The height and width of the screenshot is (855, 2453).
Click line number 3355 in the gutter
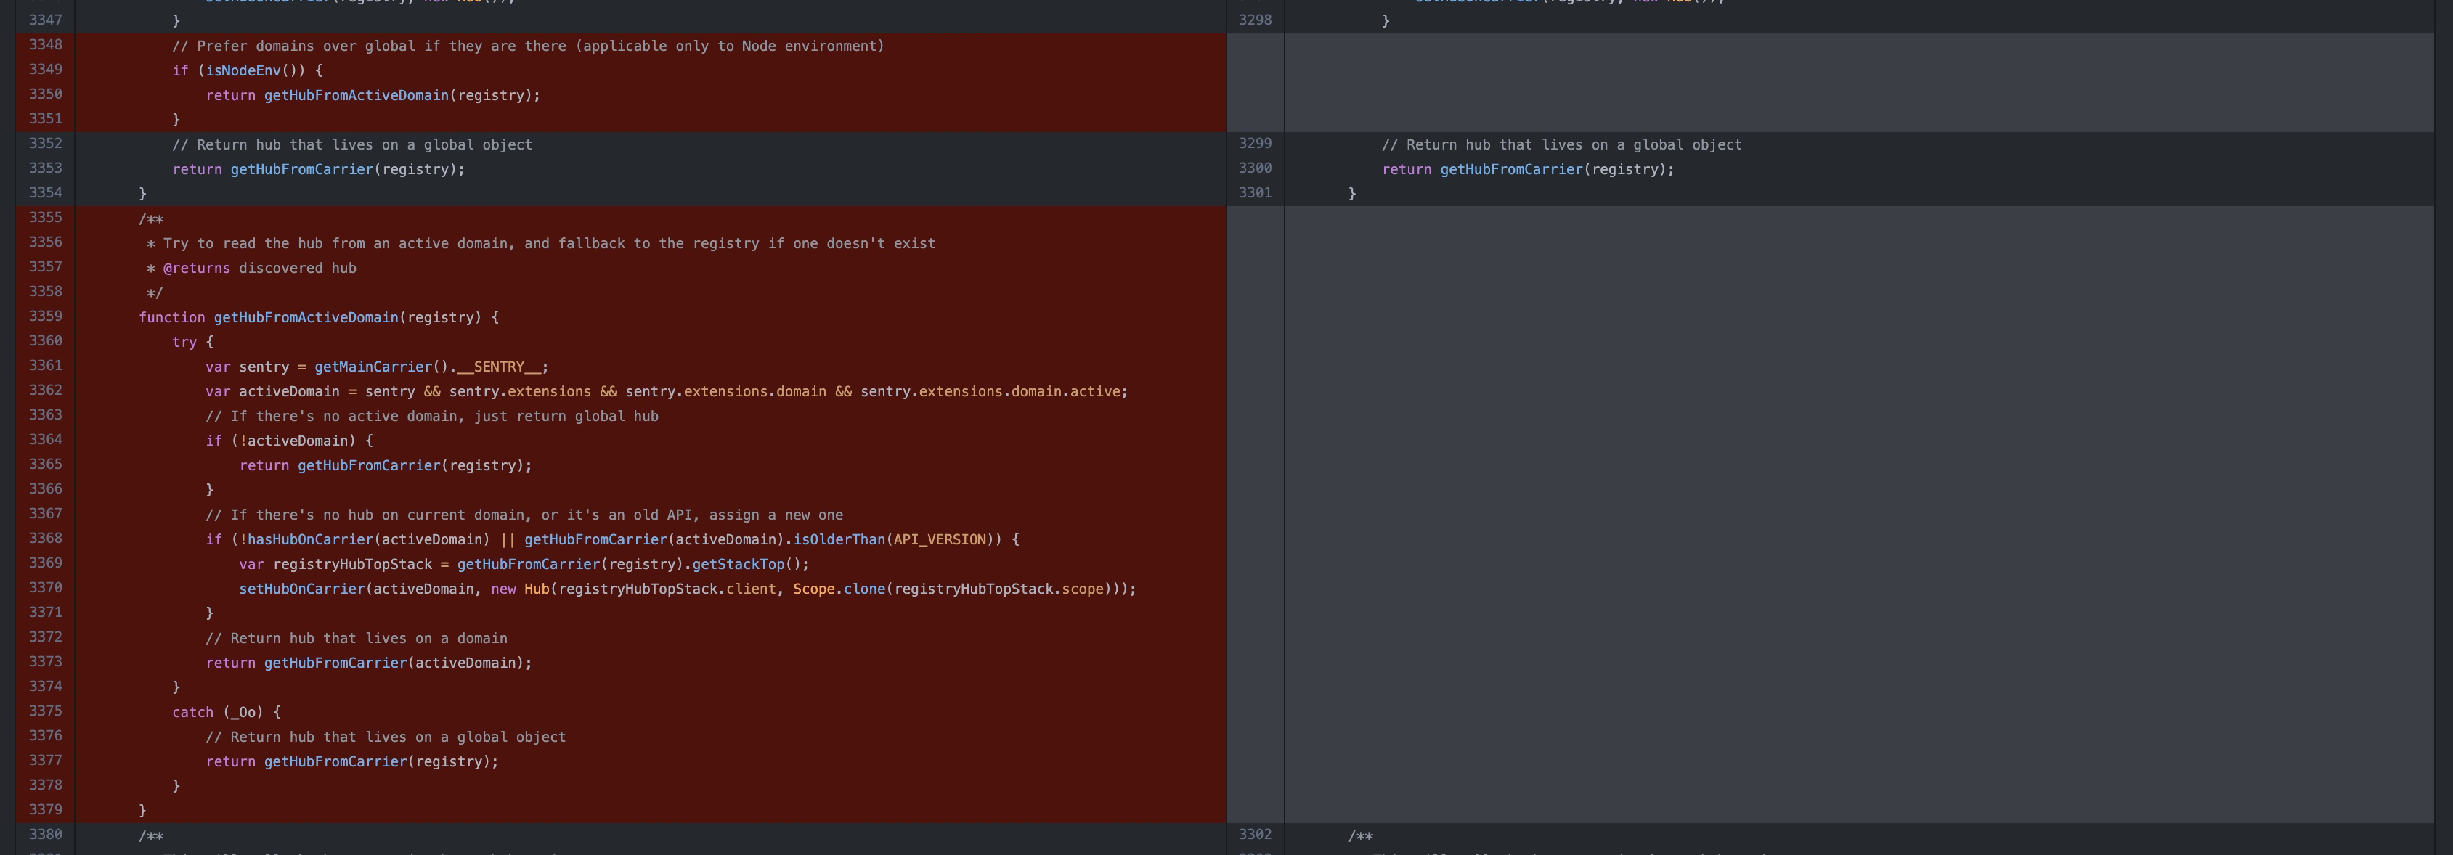[46, 218]
